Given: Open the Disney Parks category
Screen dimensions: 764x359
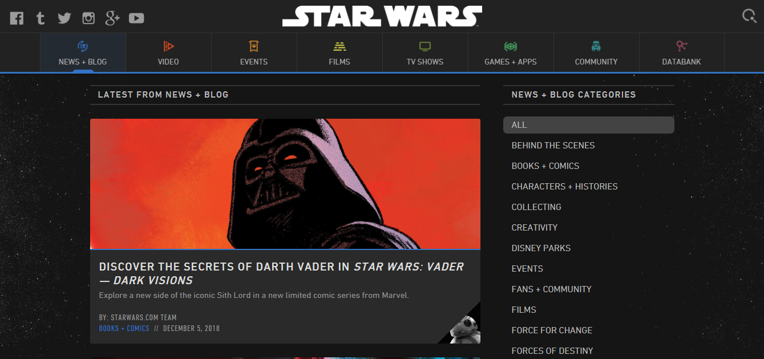Looking at the screenshot, I should click(541, 248).
